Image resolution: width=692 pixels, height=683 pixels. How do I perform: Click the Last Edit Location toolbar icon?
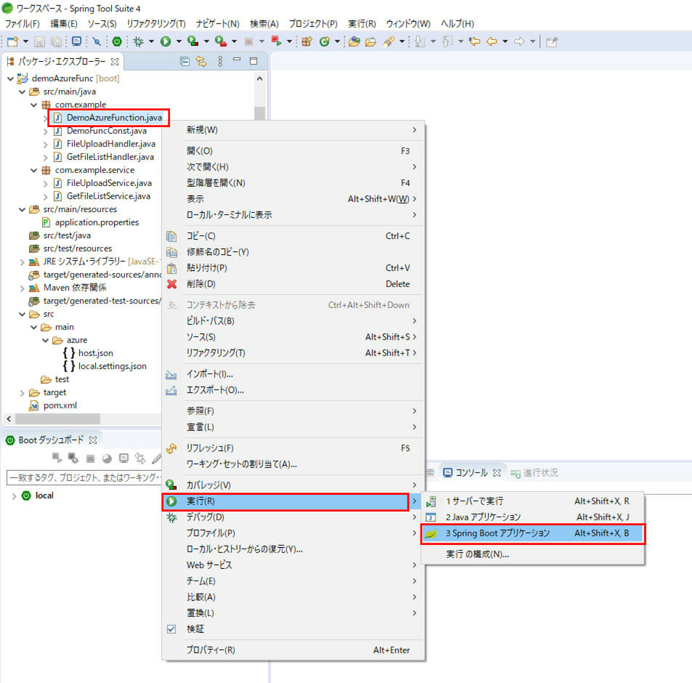[475, 41]
